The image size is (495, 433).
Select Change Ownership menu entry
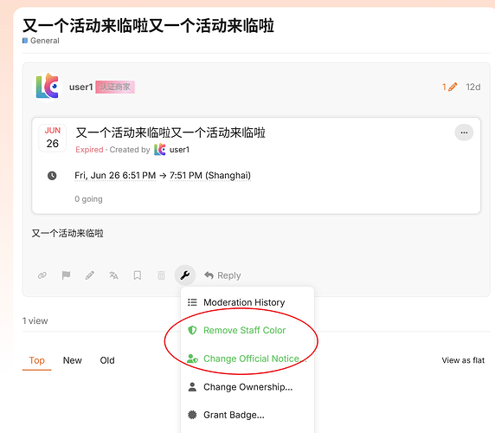point(247,387)
